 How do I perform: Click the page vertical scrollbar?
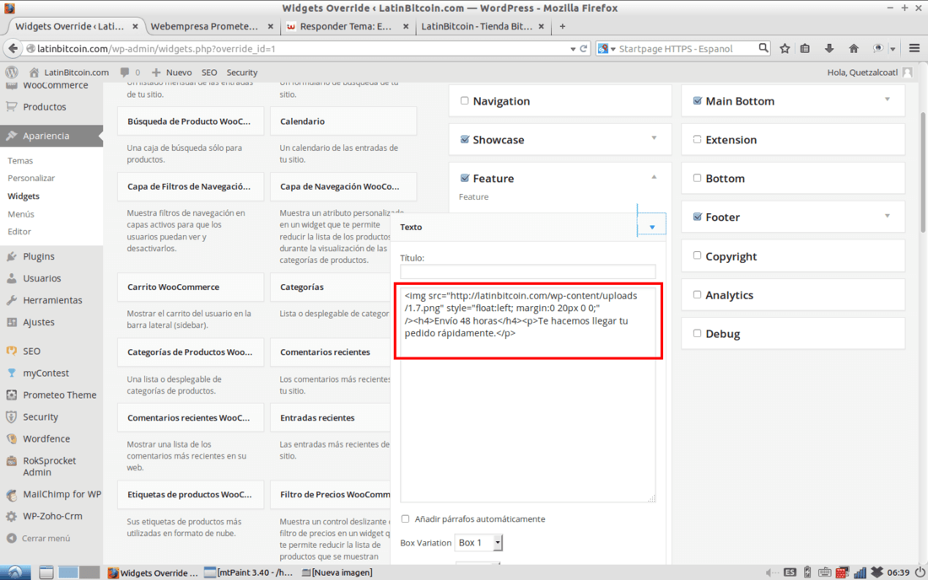coord(923,173)
